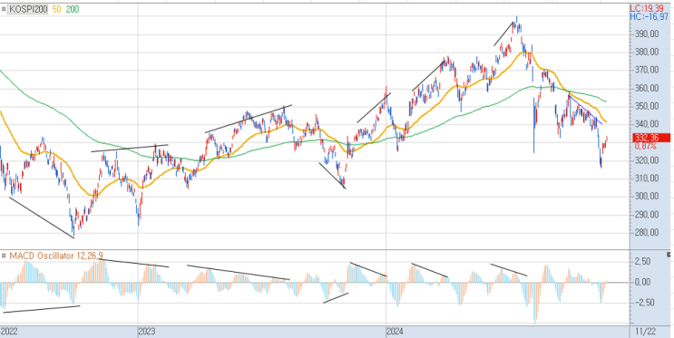Click the red 332.36 current price tag
674x338 pixels.
[x=651, y=138]
